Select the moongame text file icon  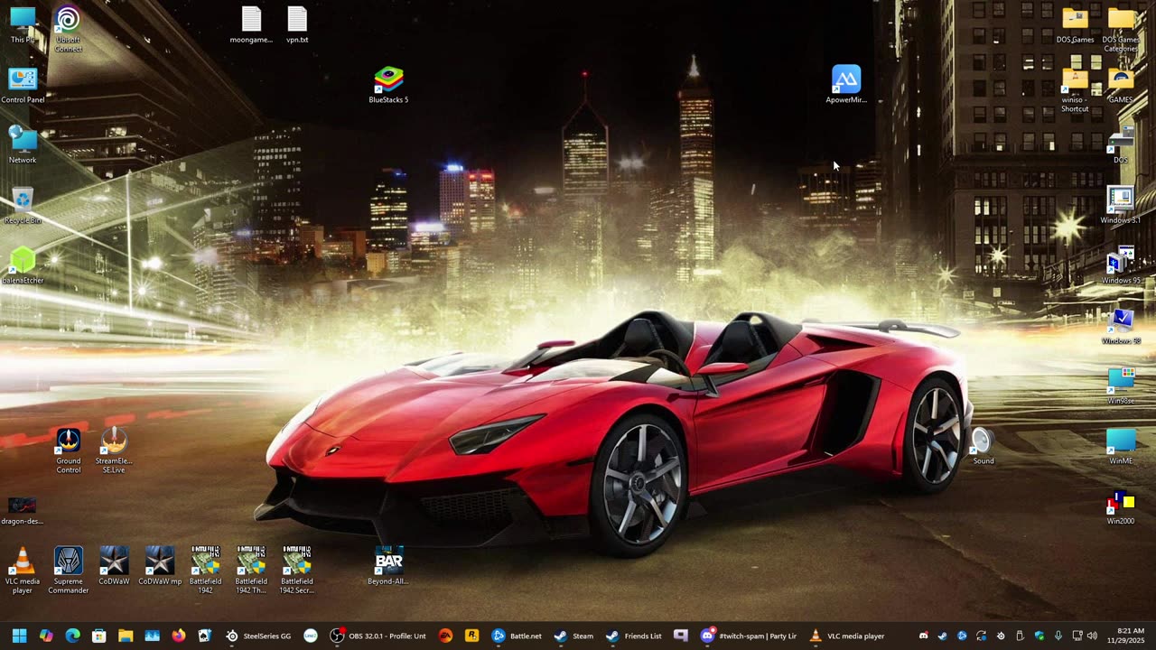(251, 25)
